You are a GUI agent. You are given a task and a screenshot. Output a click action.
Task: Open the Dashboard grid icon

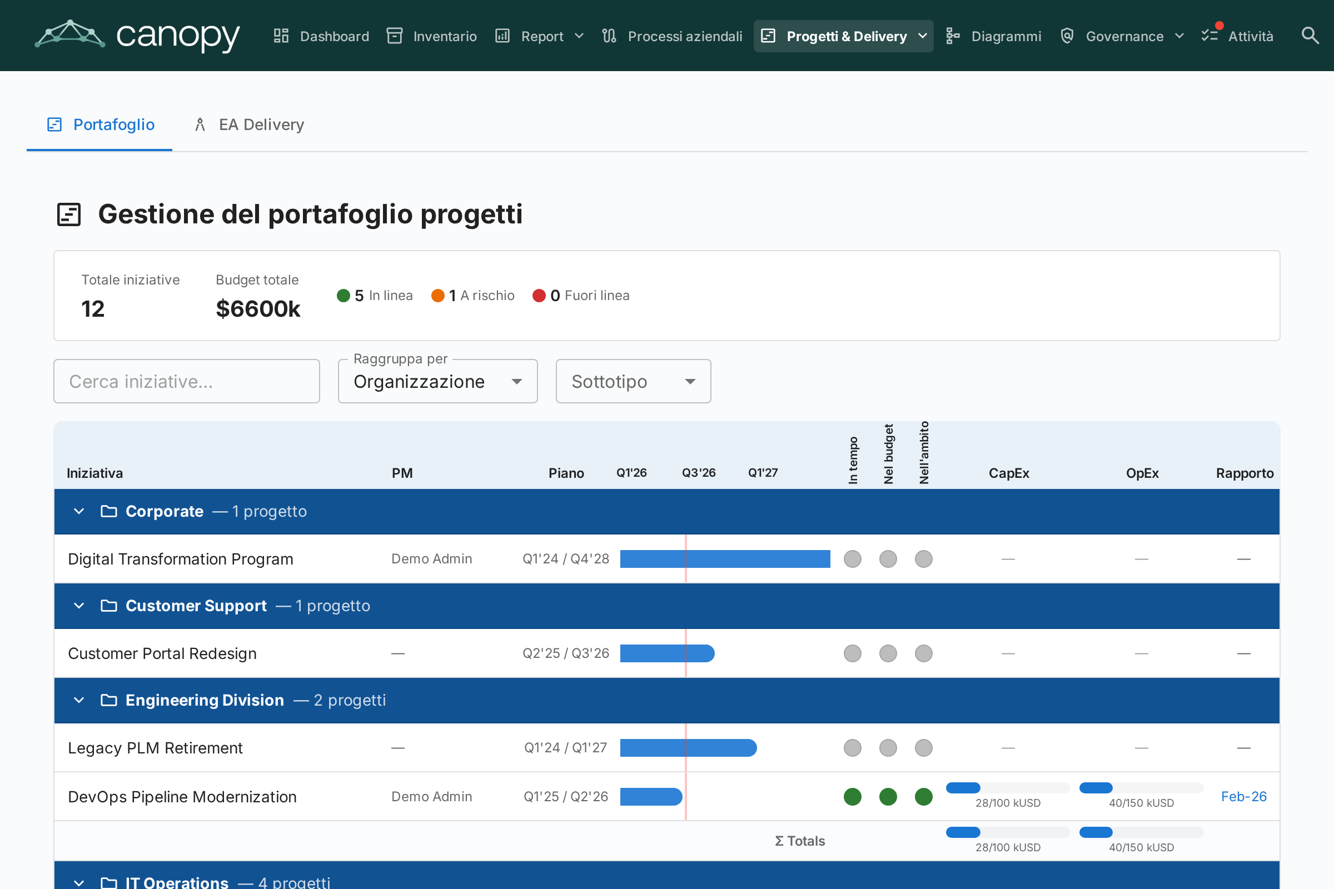(x=281, y=36)
